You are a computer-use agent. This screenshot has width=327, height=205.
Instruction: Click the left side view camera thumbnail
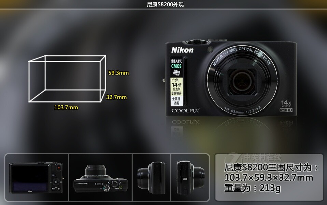tap(152, 178)
